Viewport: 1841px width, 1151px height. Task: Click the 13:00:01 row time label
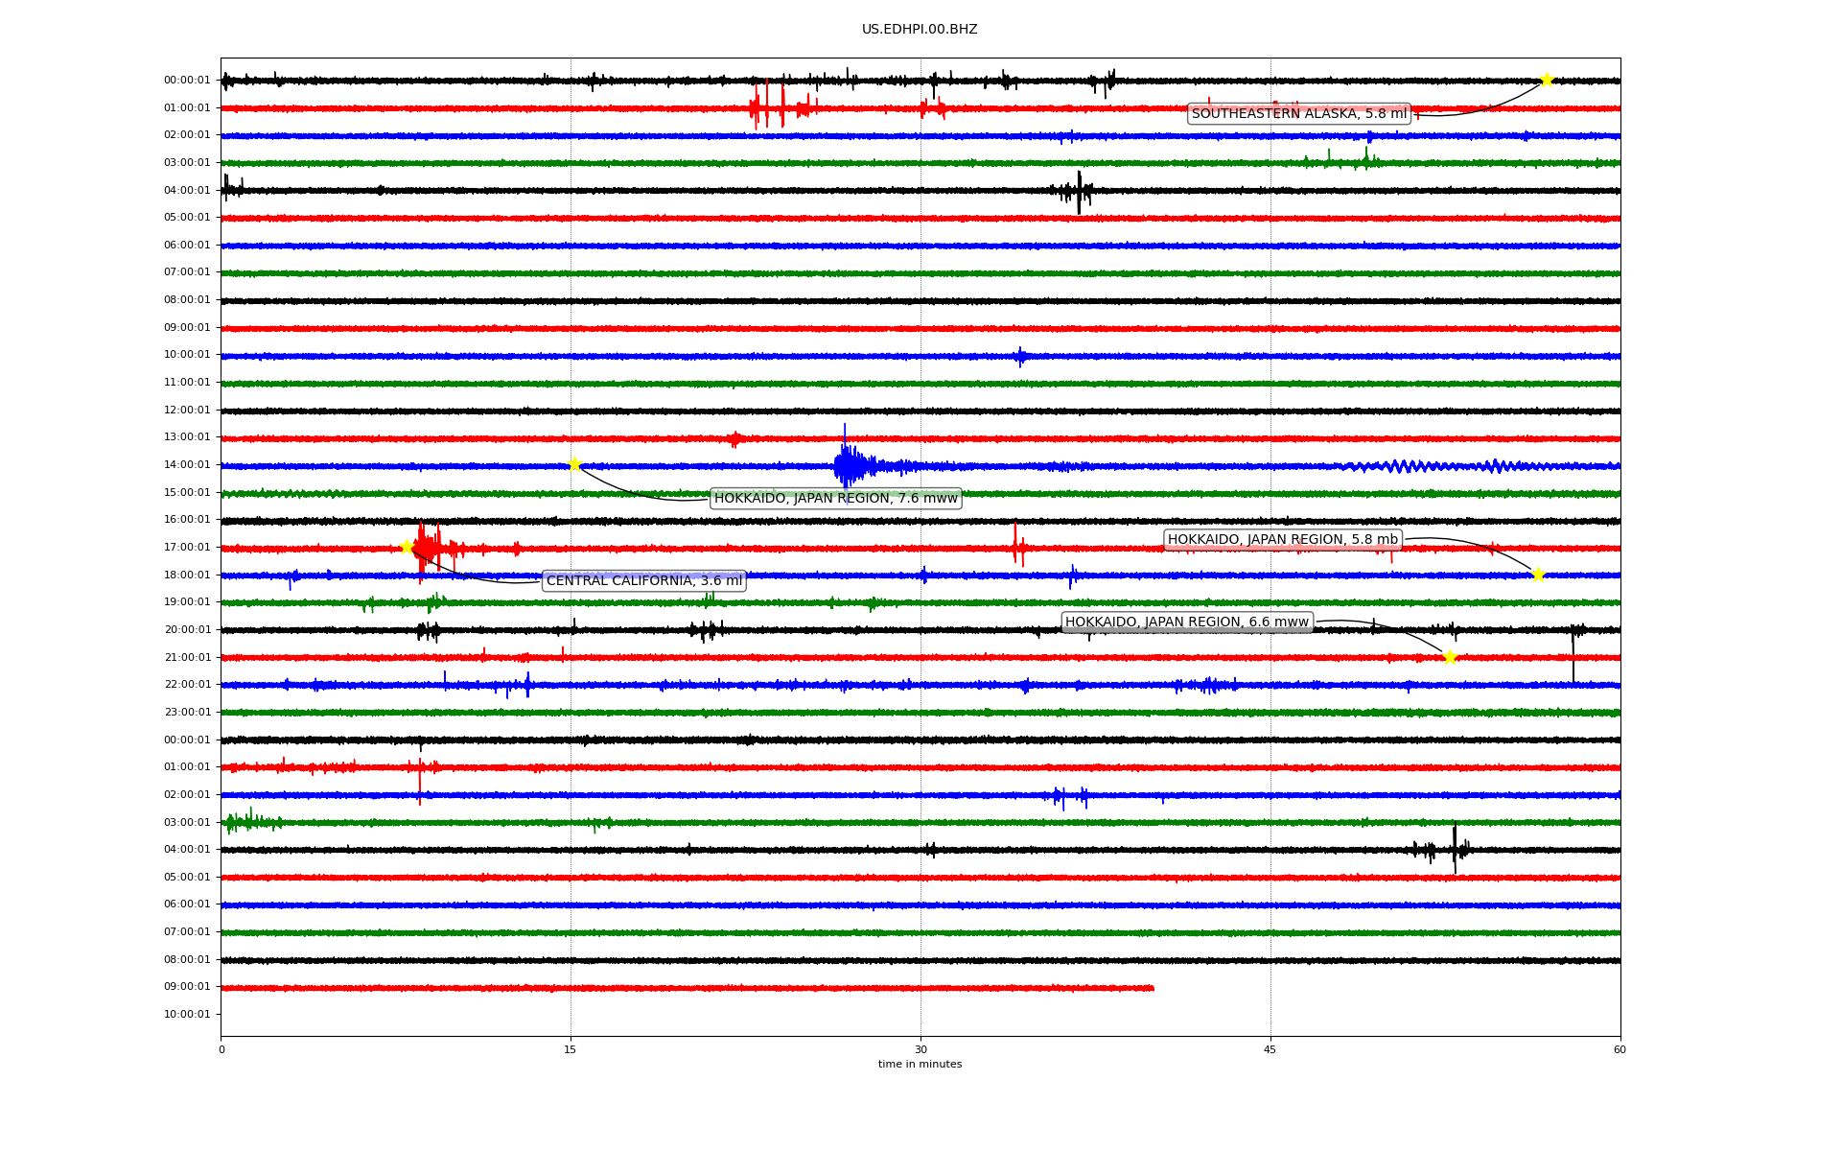pyautogui.click(x=187, y=437)
